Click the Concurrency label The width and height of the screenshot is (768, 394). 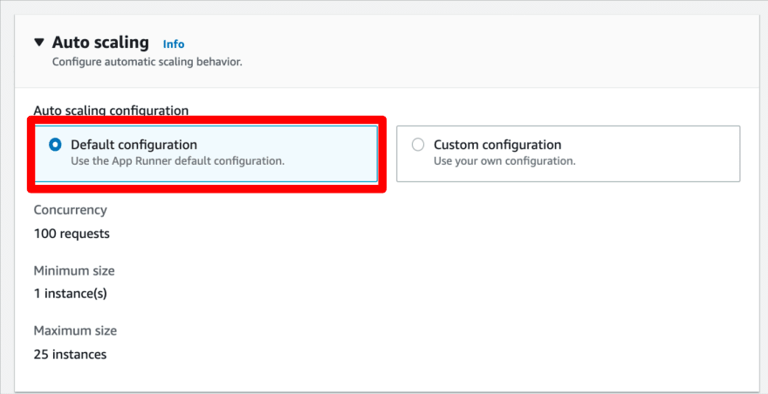tap(70, 210)
